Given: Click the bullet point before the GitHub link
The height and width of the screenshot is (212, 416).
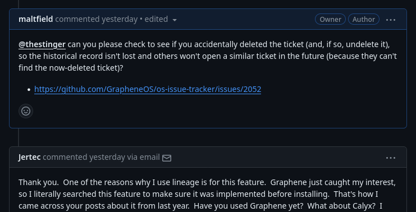Looking at the screenshot, I should pos(29,90).
